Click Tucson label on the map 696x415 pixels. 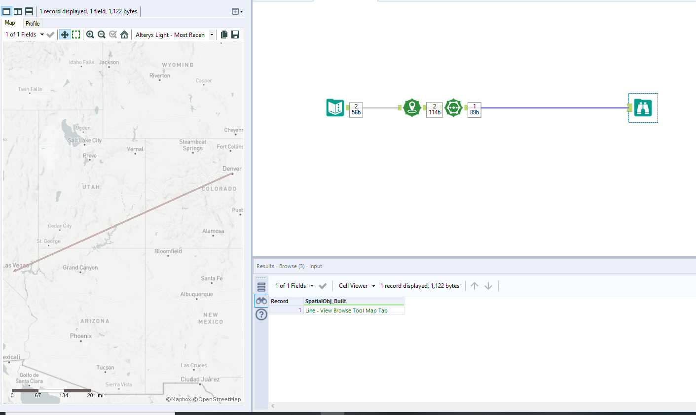105,368
